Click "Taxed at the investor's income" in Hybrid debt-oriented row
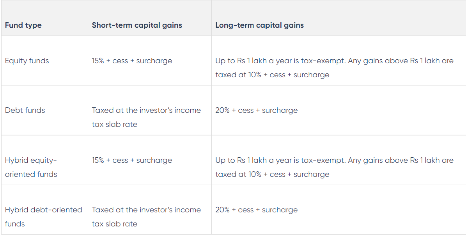 tap(146, 210)
